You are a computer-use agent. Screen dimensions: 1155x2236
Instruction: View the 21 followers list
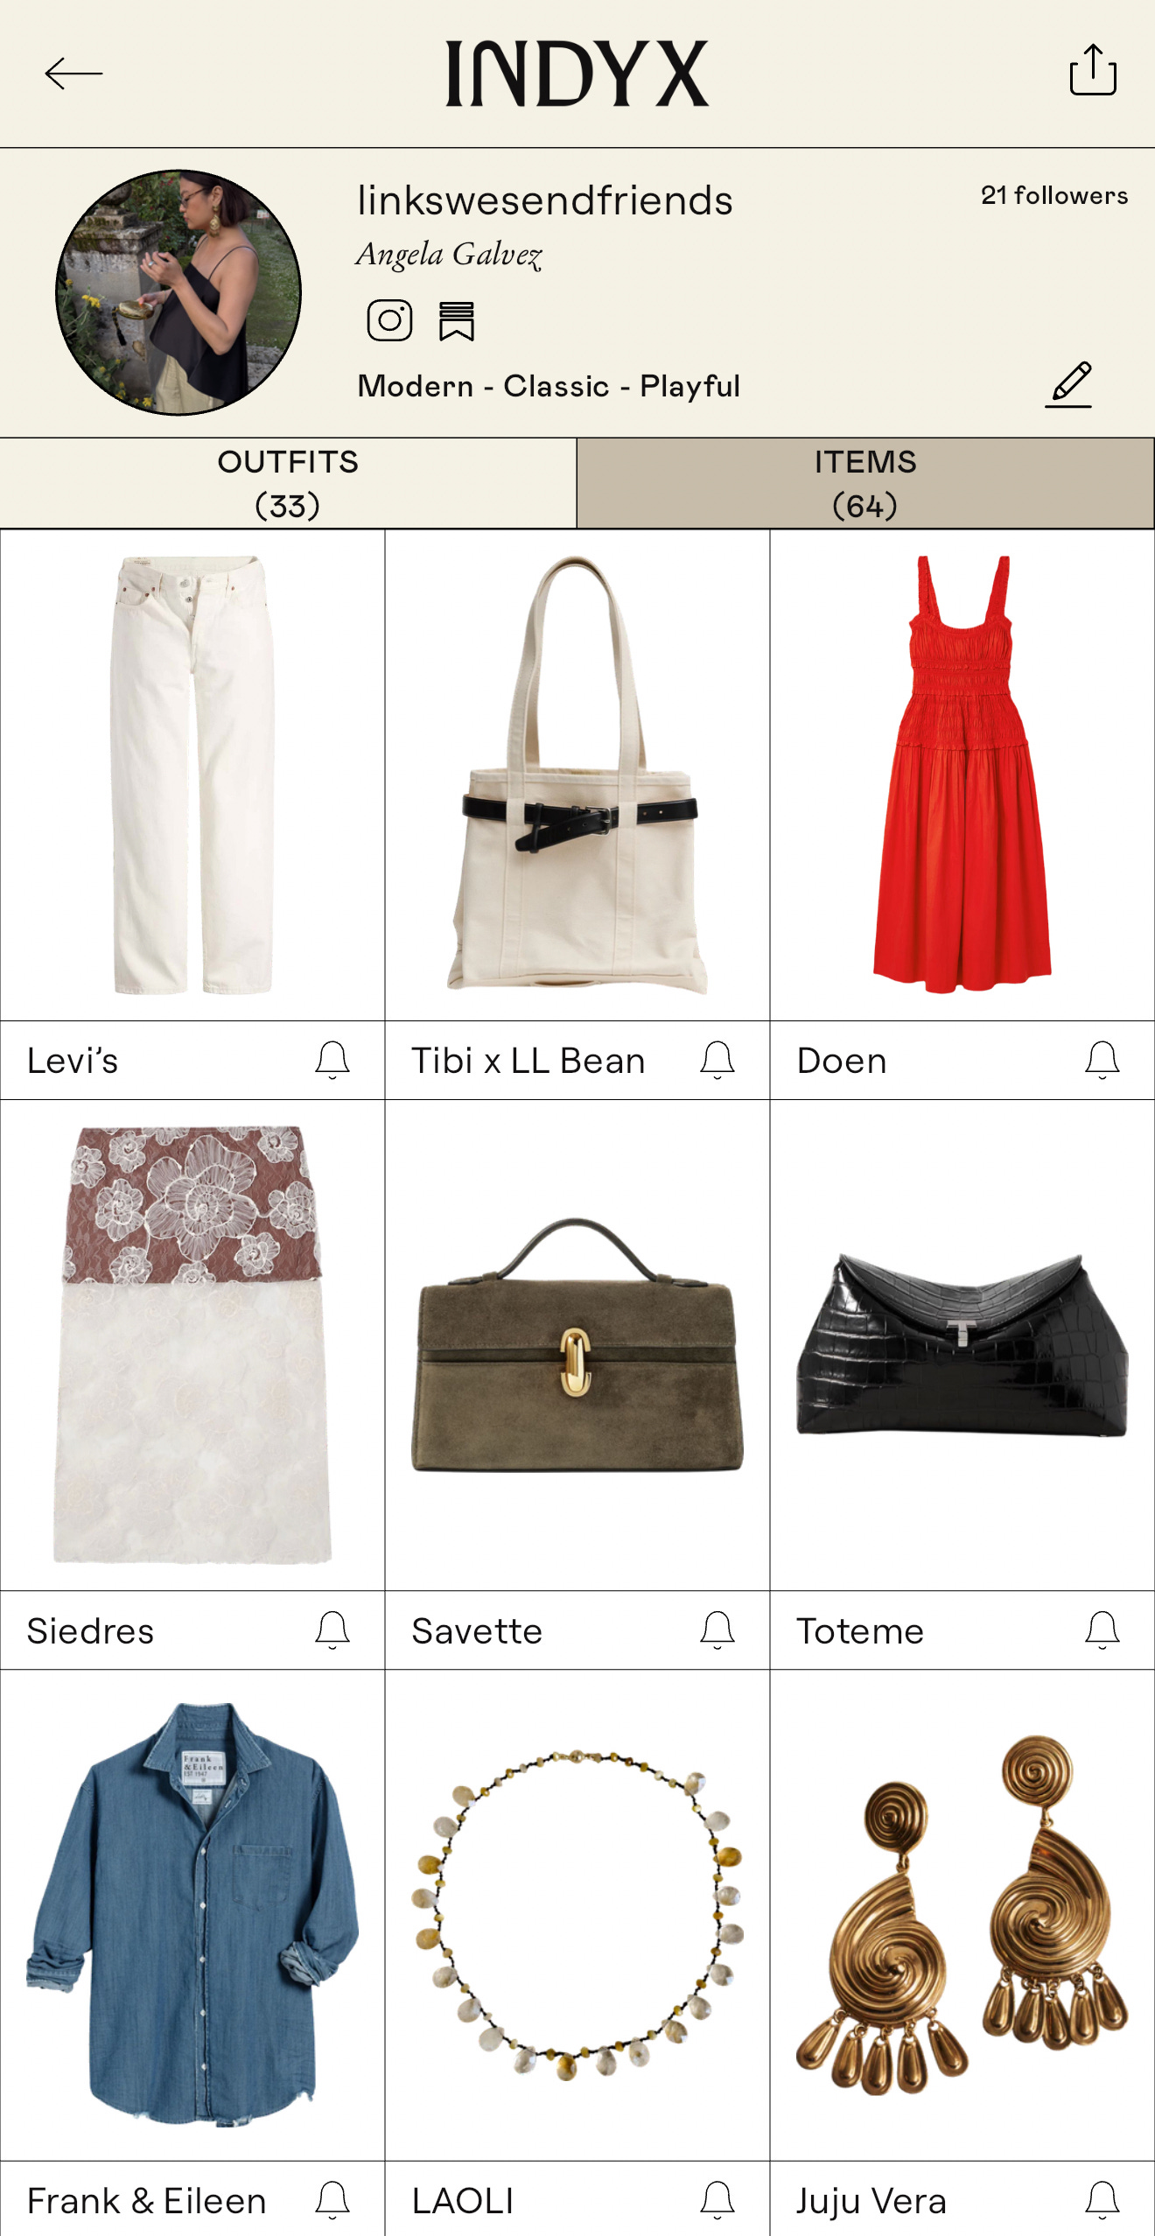coord(1054,195)
